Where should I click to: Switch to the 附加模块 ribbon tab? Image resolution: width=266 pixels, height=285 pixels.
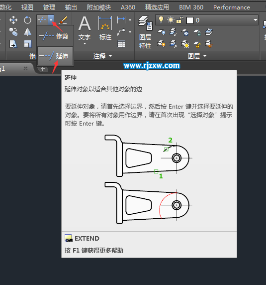tap(99, 7)
